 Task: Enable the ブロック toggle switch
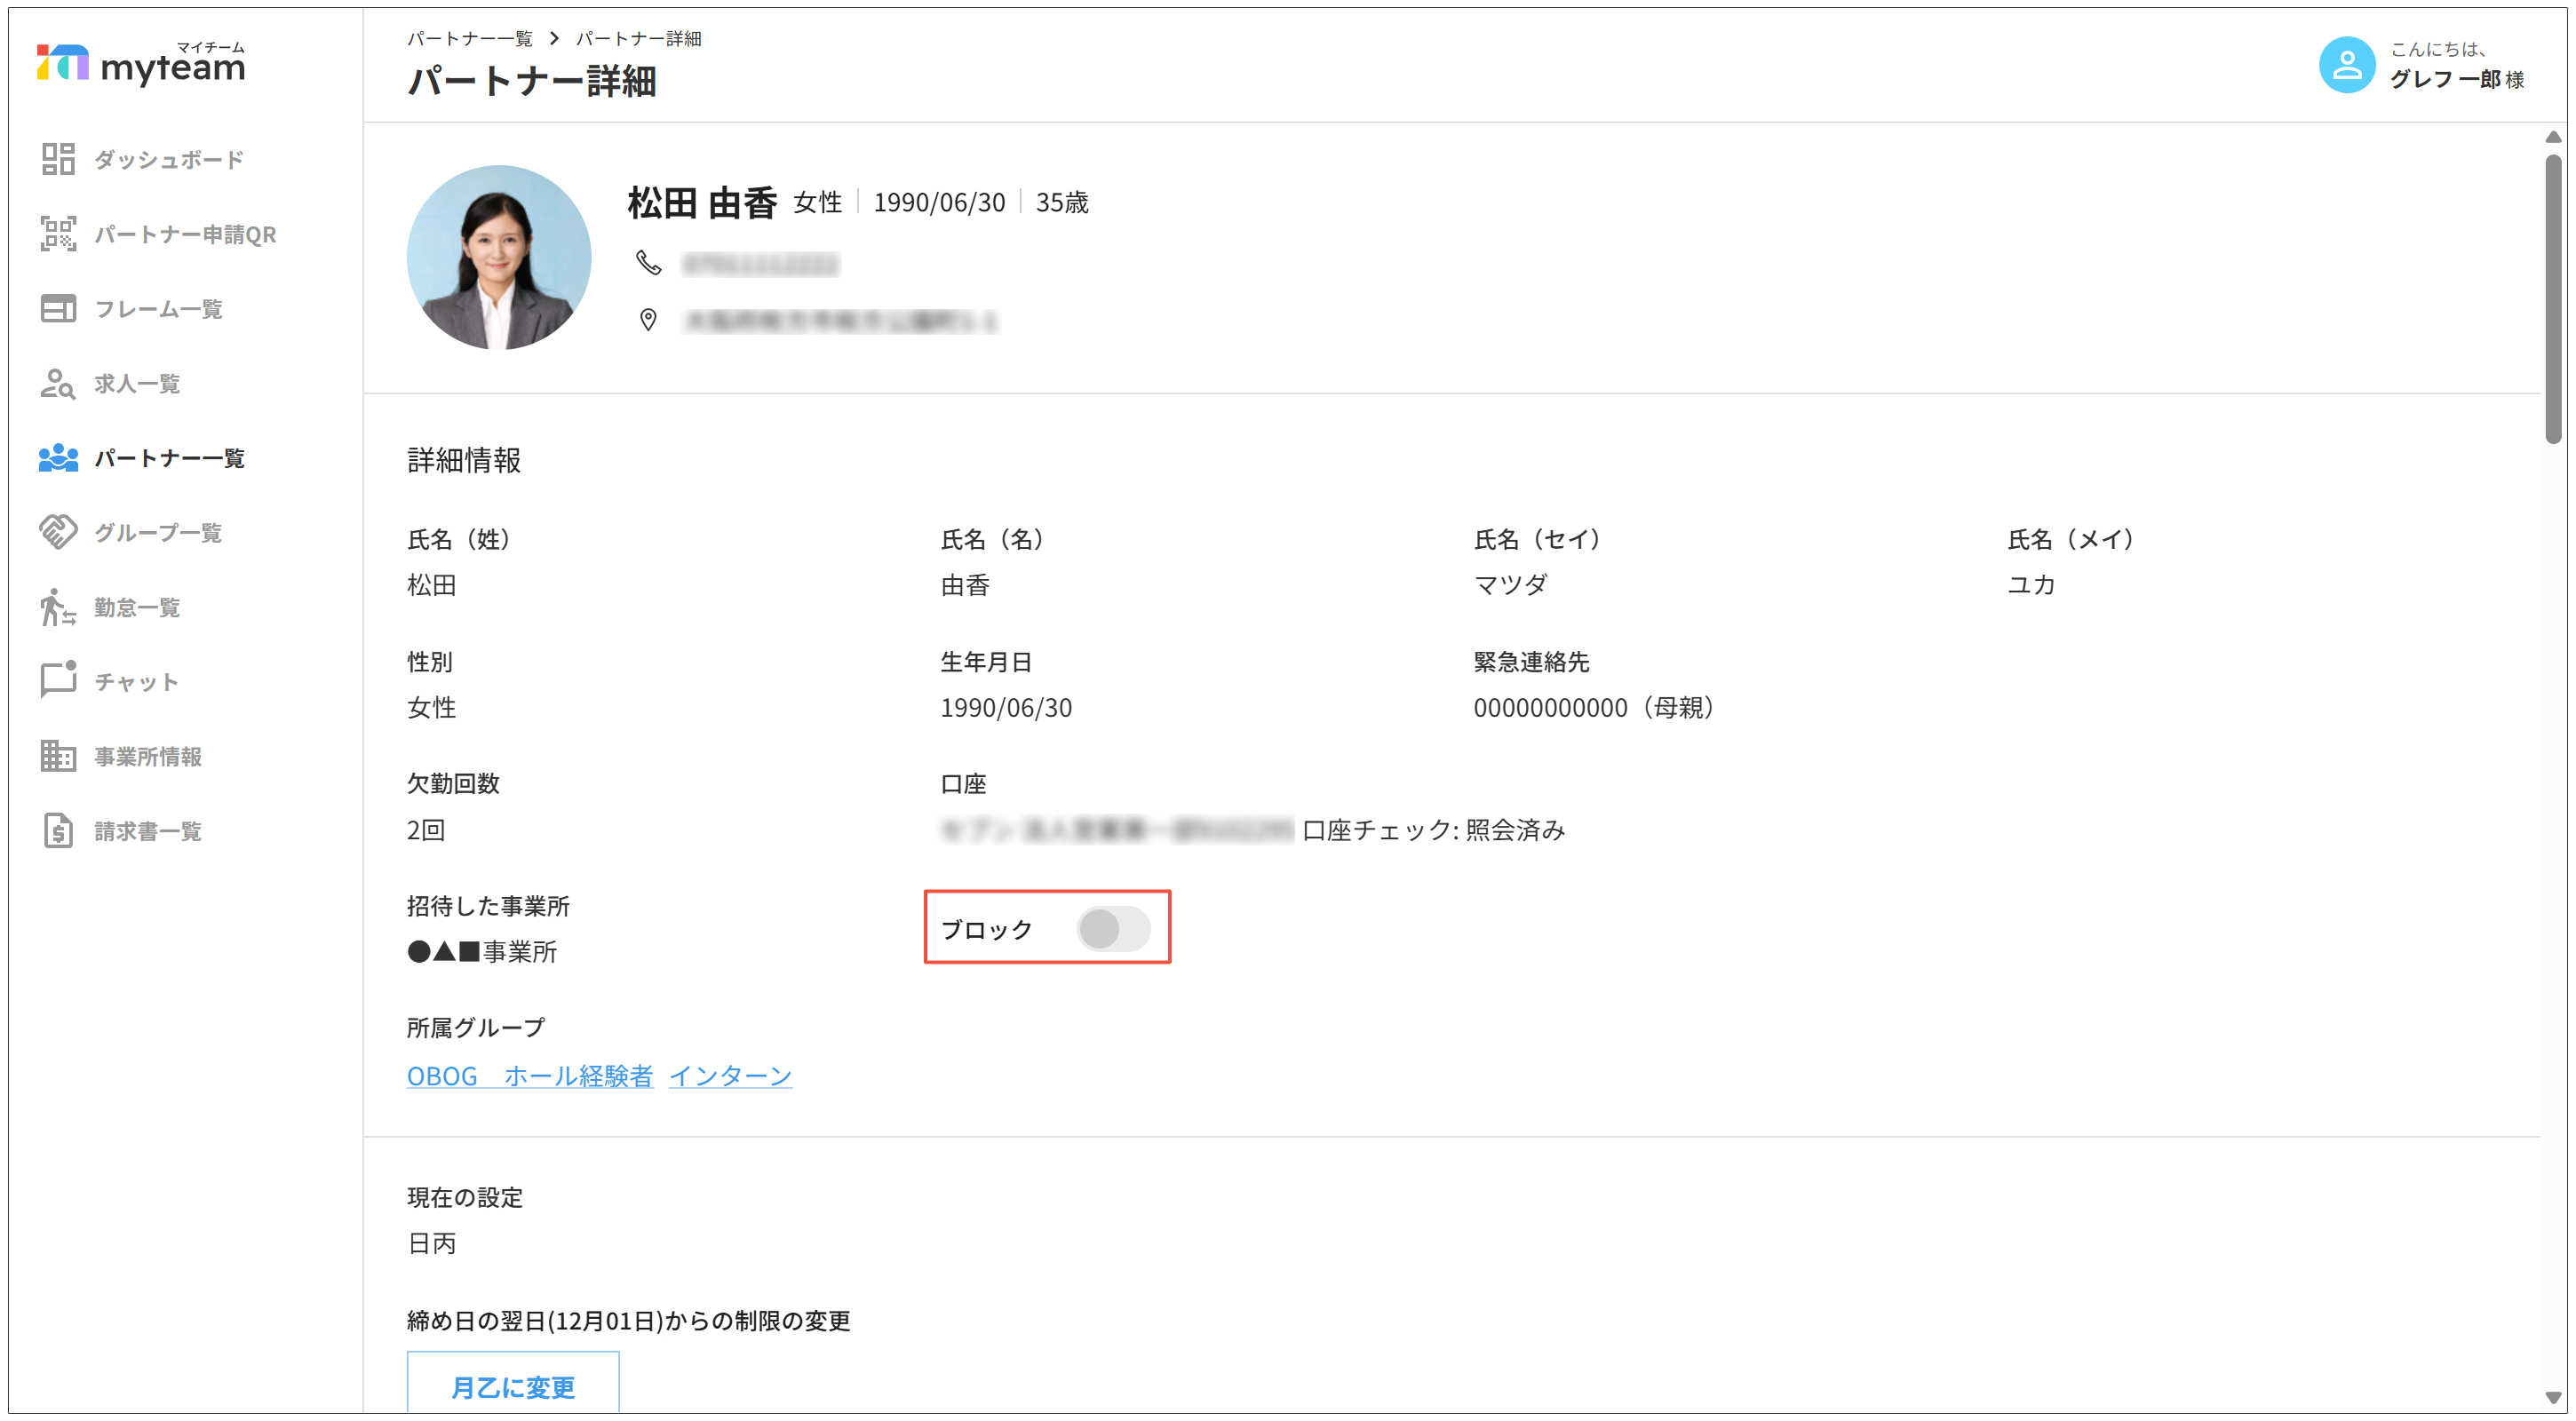1114,929
